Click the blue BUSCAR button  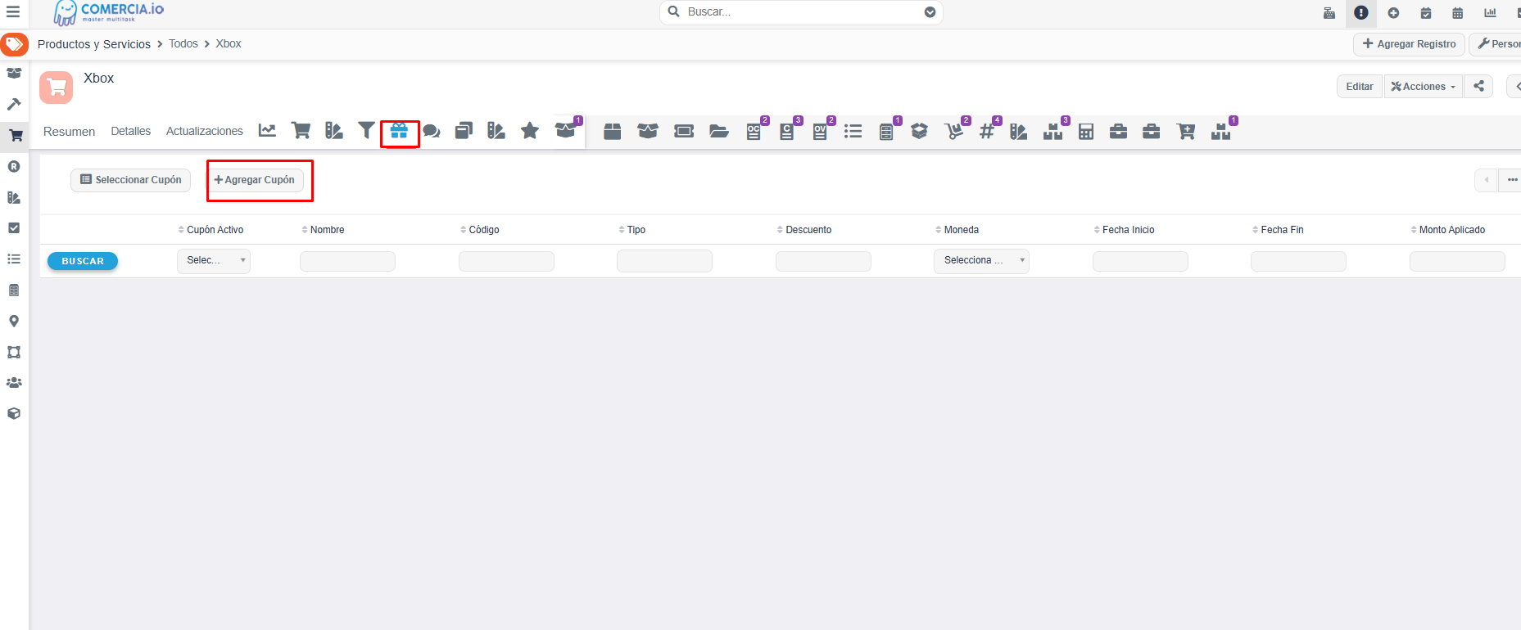[83, 261]
